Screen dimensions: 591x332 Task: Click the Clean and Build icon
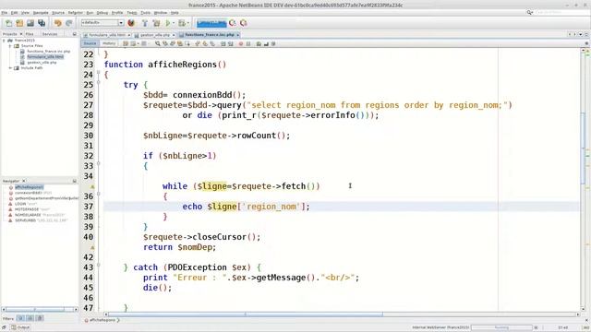coord(156,23)
